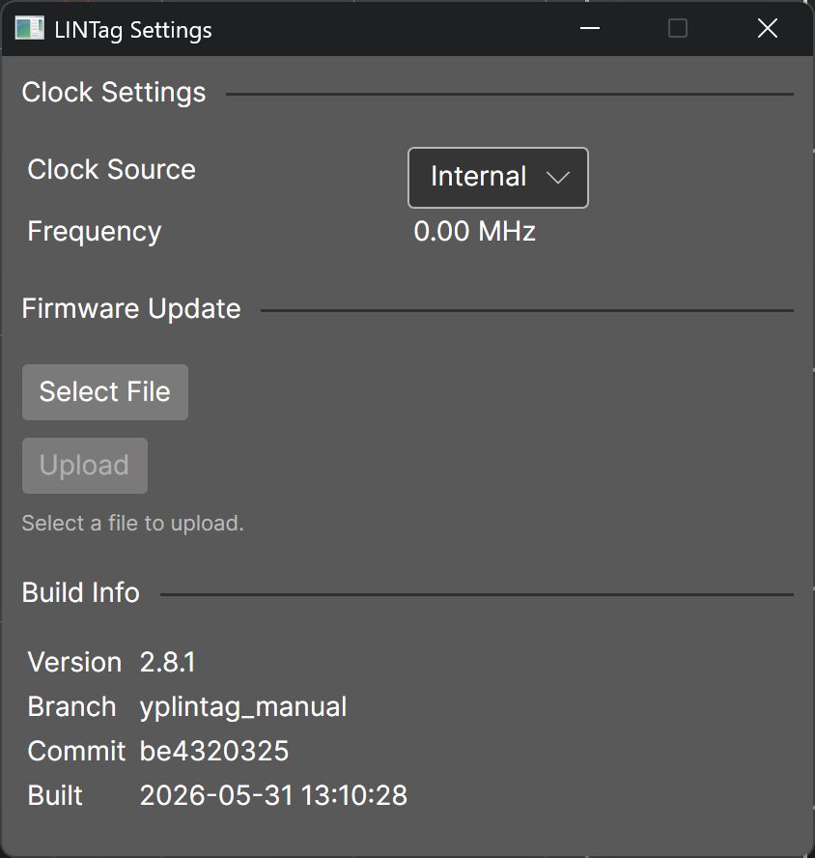
Task: Click the build timestamp 2026-05-31 13:10:28
Action: pos(273,795)
